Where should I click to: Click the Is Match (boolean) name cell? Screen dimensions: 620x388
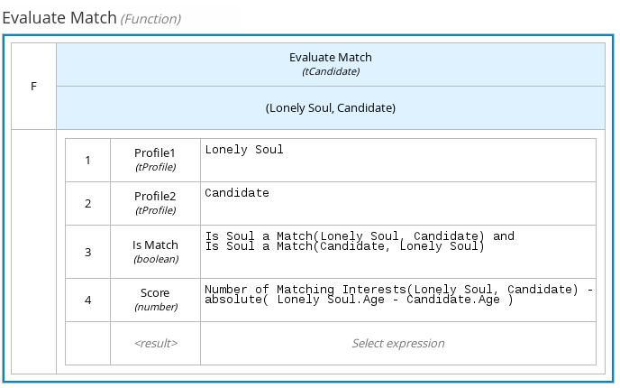click(155, 252)
